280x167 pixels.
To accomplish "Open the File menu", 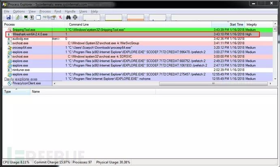I will [x=6, y=11].
